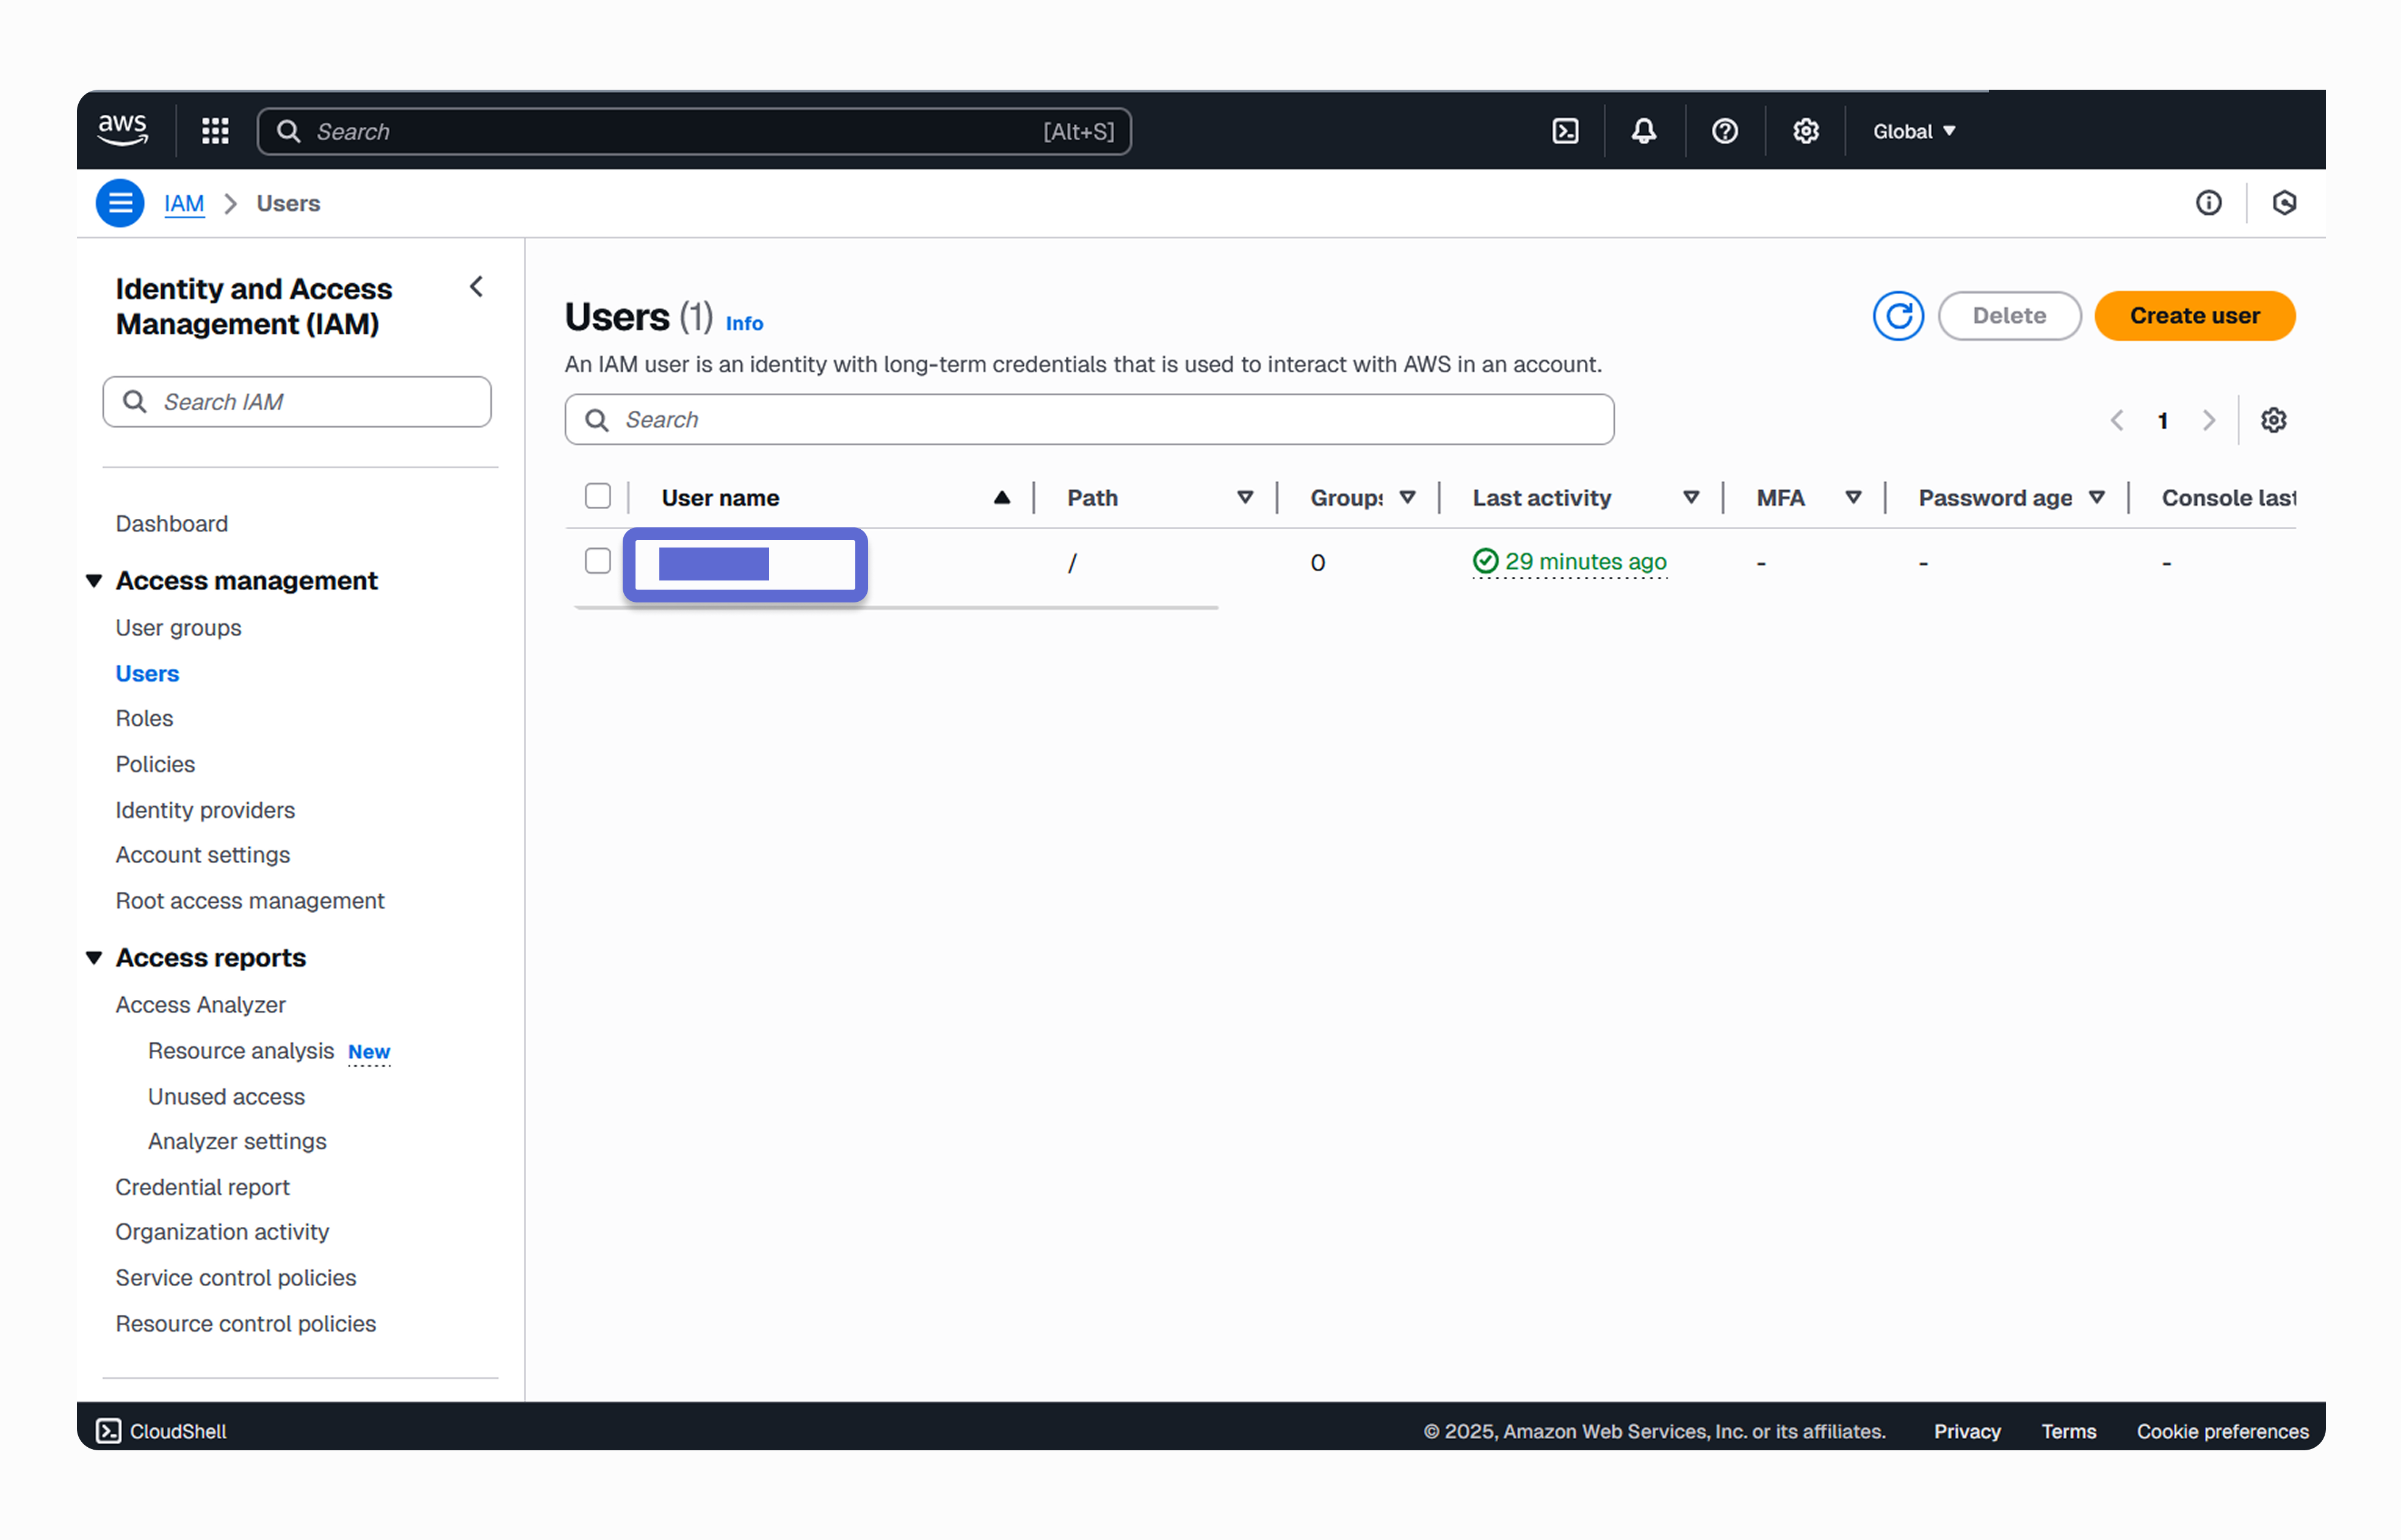Open console settings gear in top bar
2401x1540 pixels.
click(1806, 131)
